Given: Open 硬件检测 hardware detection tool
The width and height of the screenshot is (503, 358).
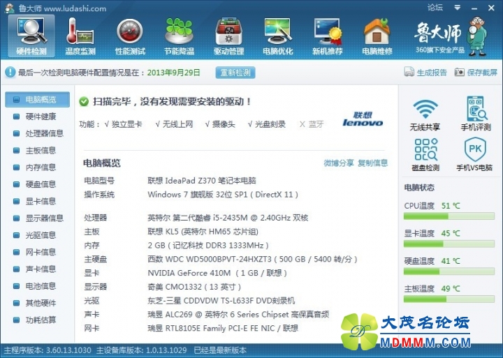Looking at the screenshot, I should coord(31,36).
